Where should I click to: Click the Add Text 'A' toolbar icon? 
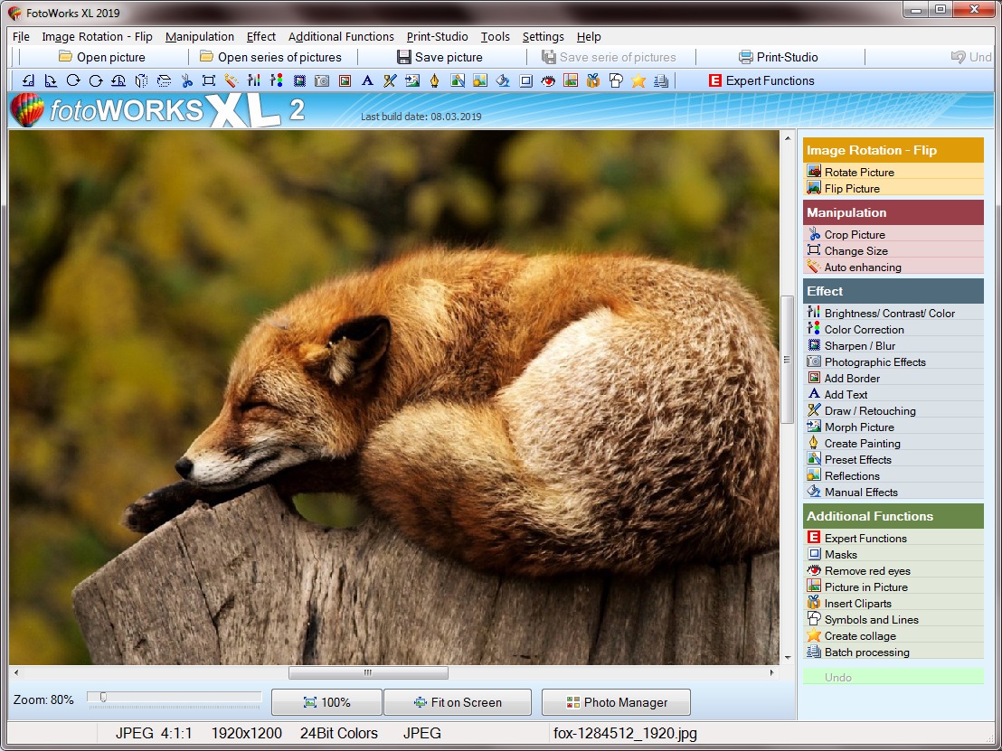(x=367, y=80)
